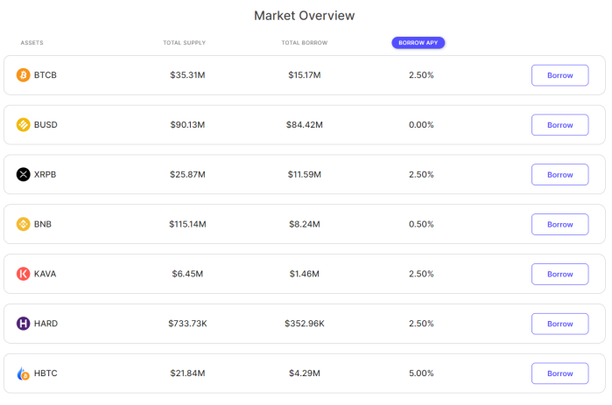
Task: Click Borrow in the HBTC row
Action: point(559,374)
